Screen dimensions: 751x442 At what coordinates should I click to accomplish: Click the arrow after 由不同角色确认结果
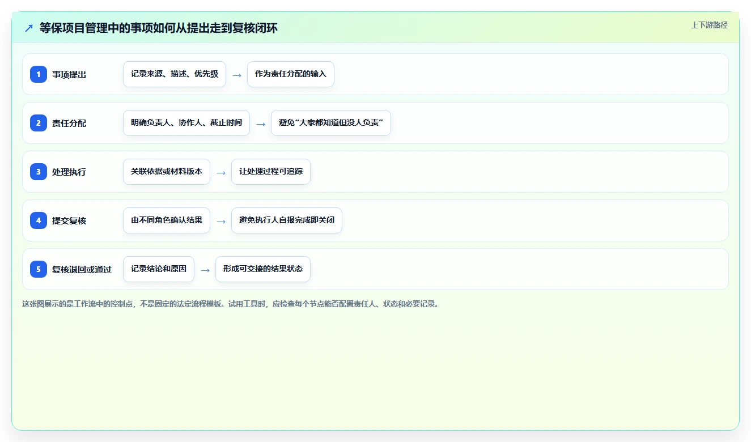(221, 221)
